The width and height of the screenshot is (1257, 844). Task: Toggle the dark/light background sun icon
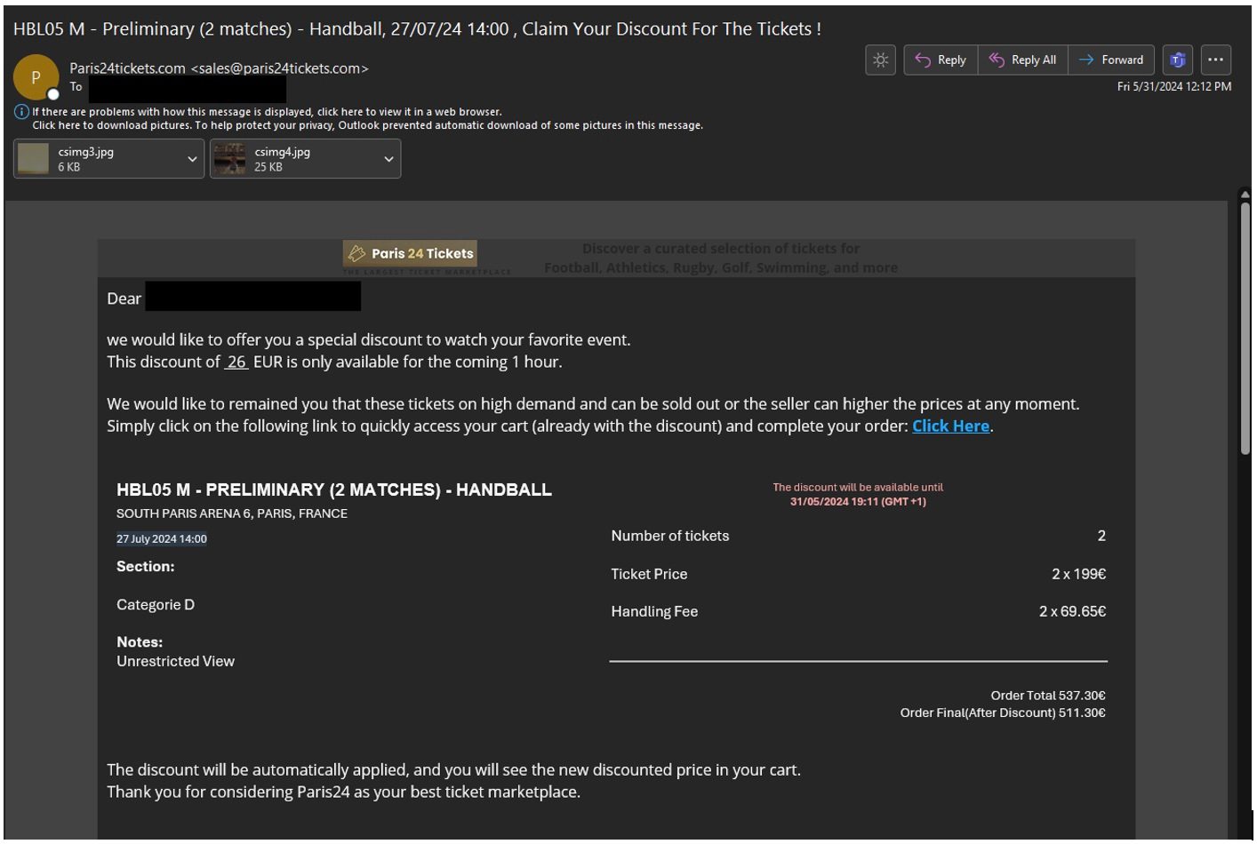880,60
